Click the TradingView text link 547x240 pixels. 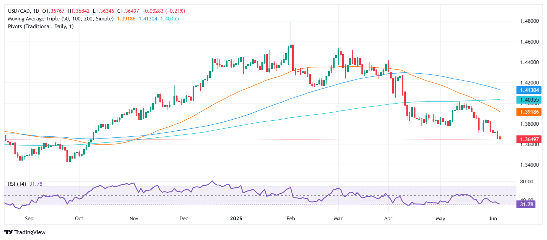pyautogui.click(x=30, y=232)
